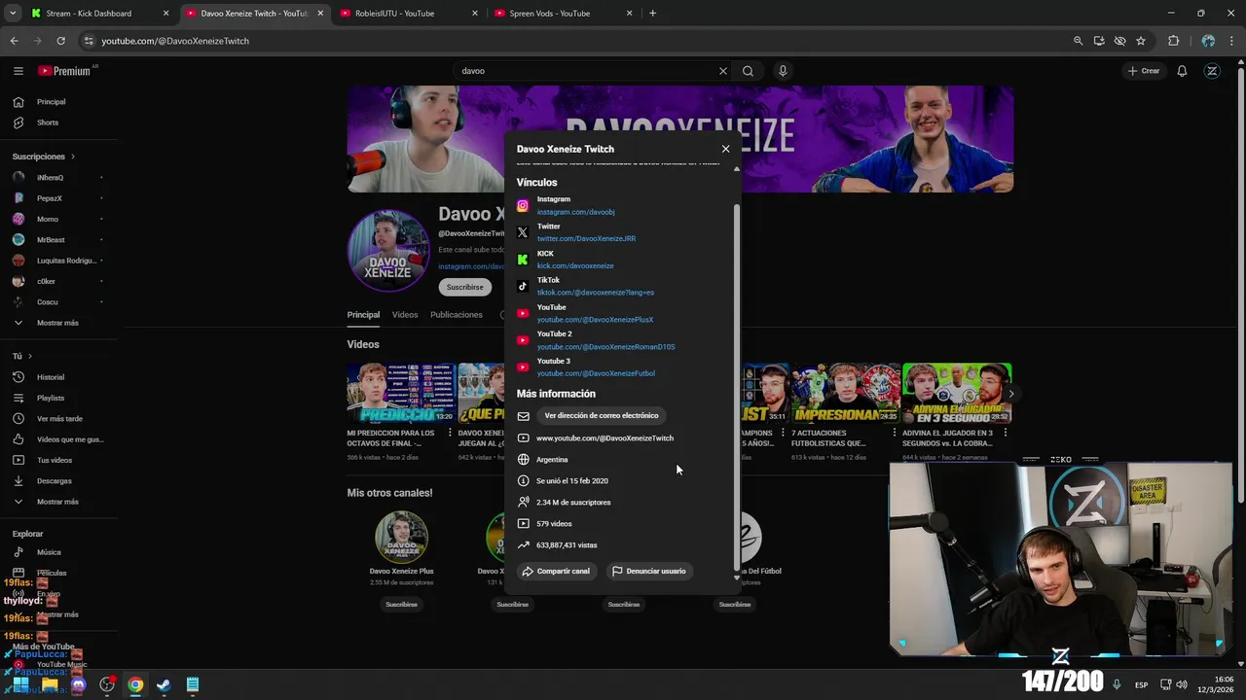Image resolution: width=1246 pixels, height=700 pixels.
Task: Open the TikTok link in the dialog
Action: (x=596, y=293)
